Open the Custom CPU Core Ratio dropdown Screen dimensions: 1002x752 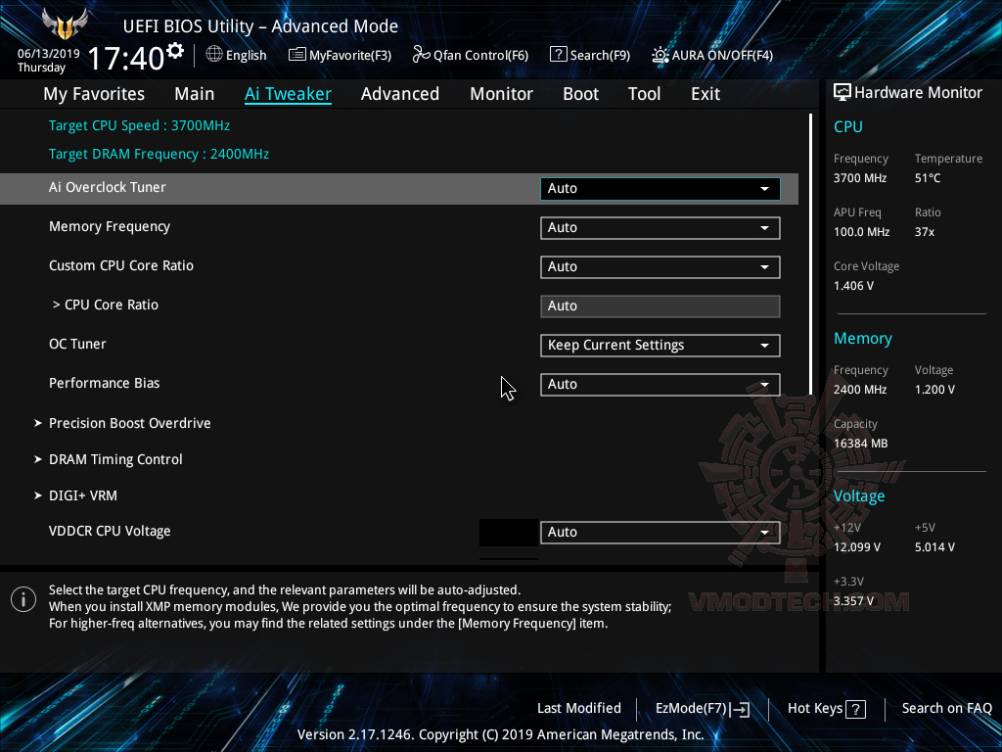[660, 266]
